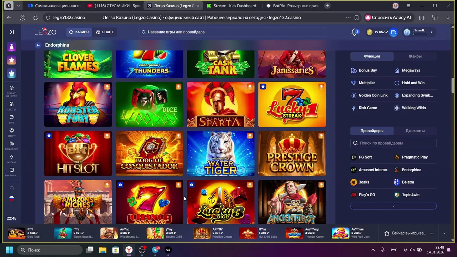Choose PG Soft provider
This screenshot has width=457, height=257.
(361, 157)
